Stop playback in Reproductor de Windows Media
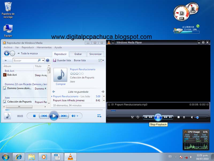The width and height of the screenshot is (214, 161). point(35,116)
